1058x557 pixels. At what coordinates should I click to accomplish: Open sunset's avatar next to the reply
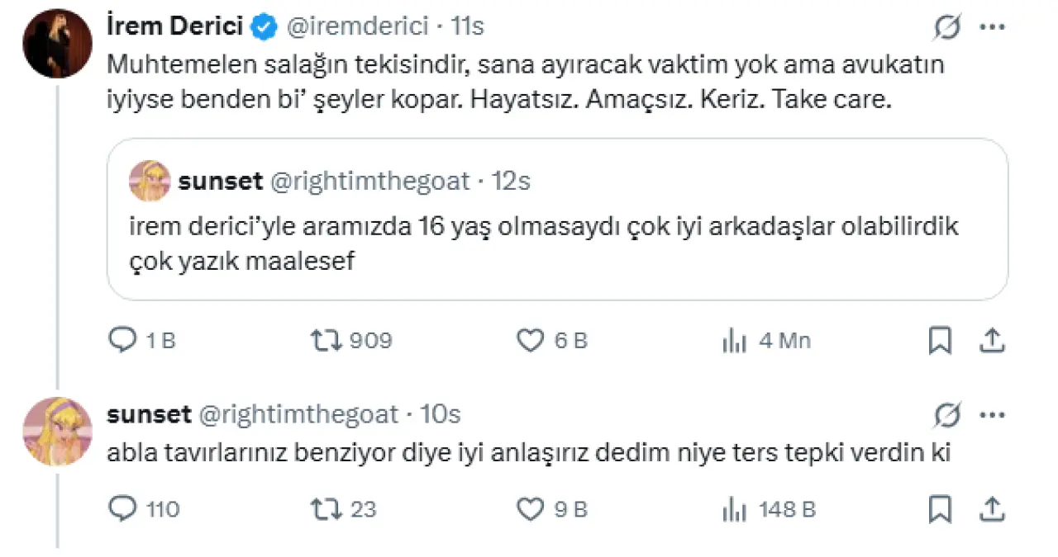coord(57,432)
